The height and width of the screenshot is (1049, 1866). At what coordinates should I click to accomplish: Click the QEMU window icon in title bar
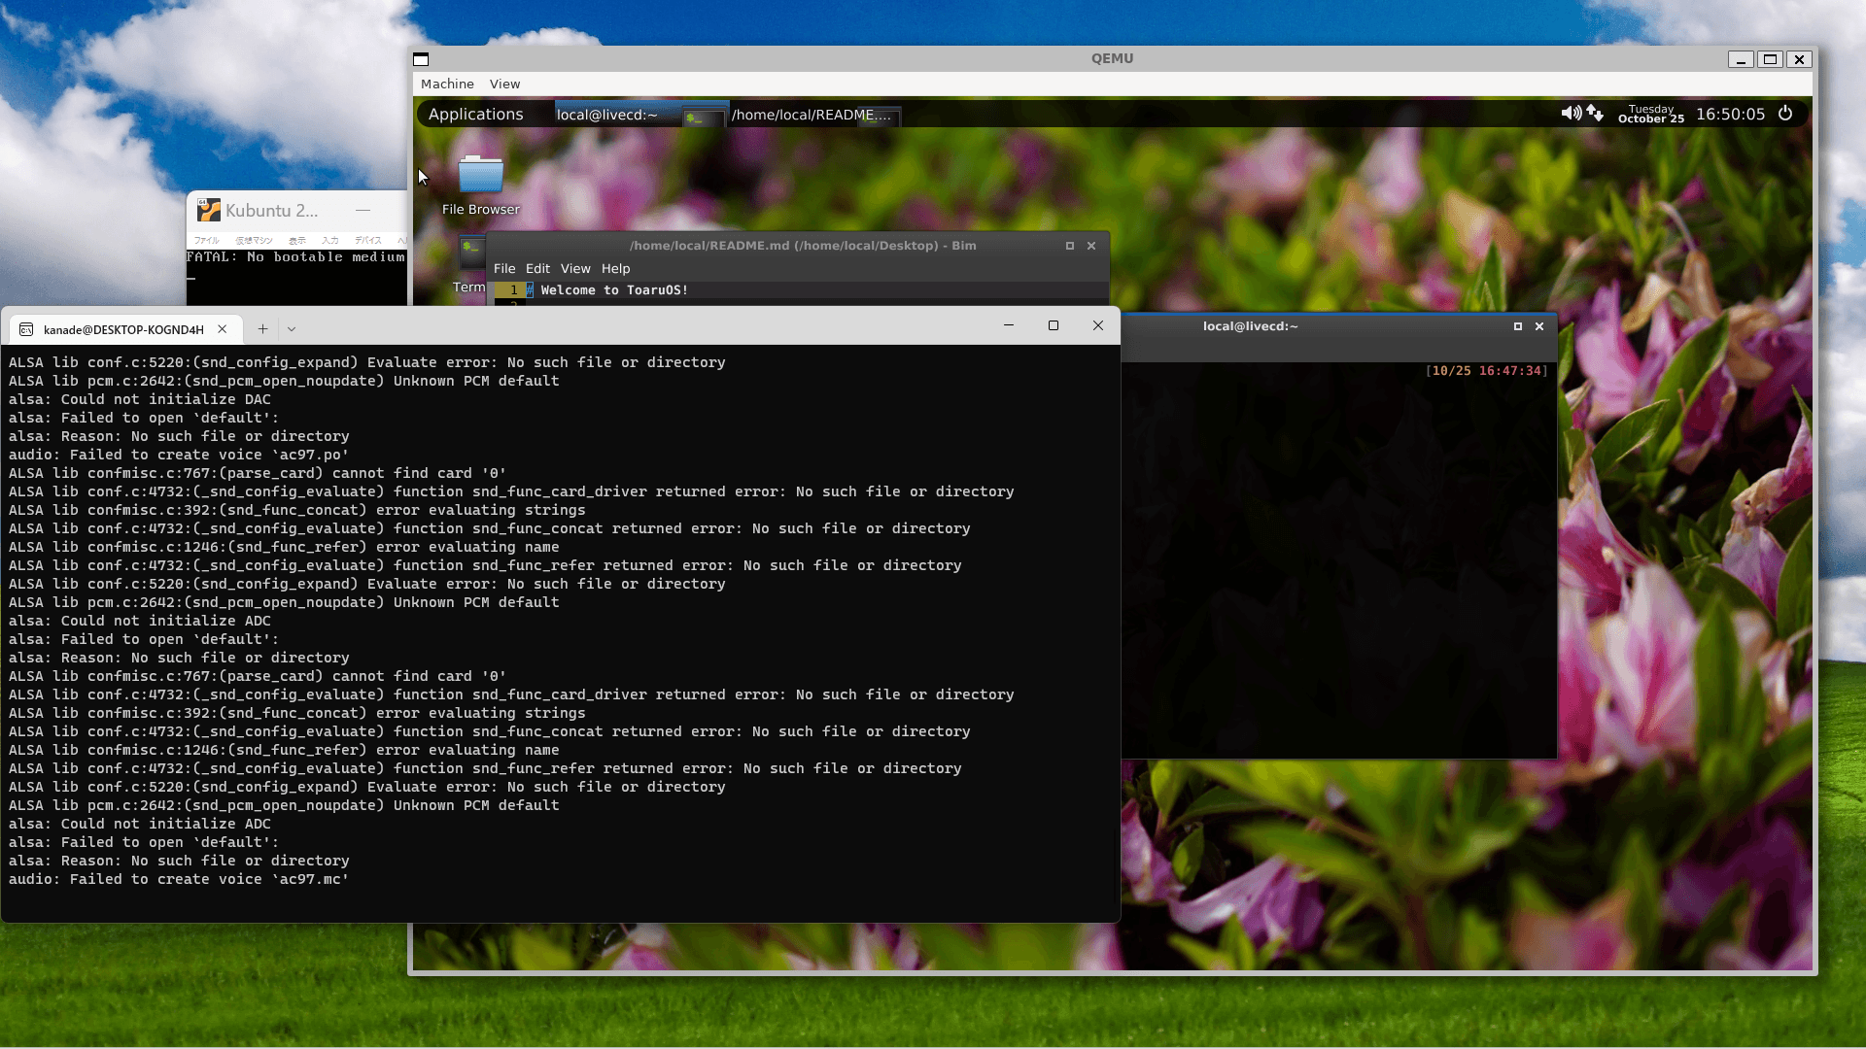(x=421, y=59)
